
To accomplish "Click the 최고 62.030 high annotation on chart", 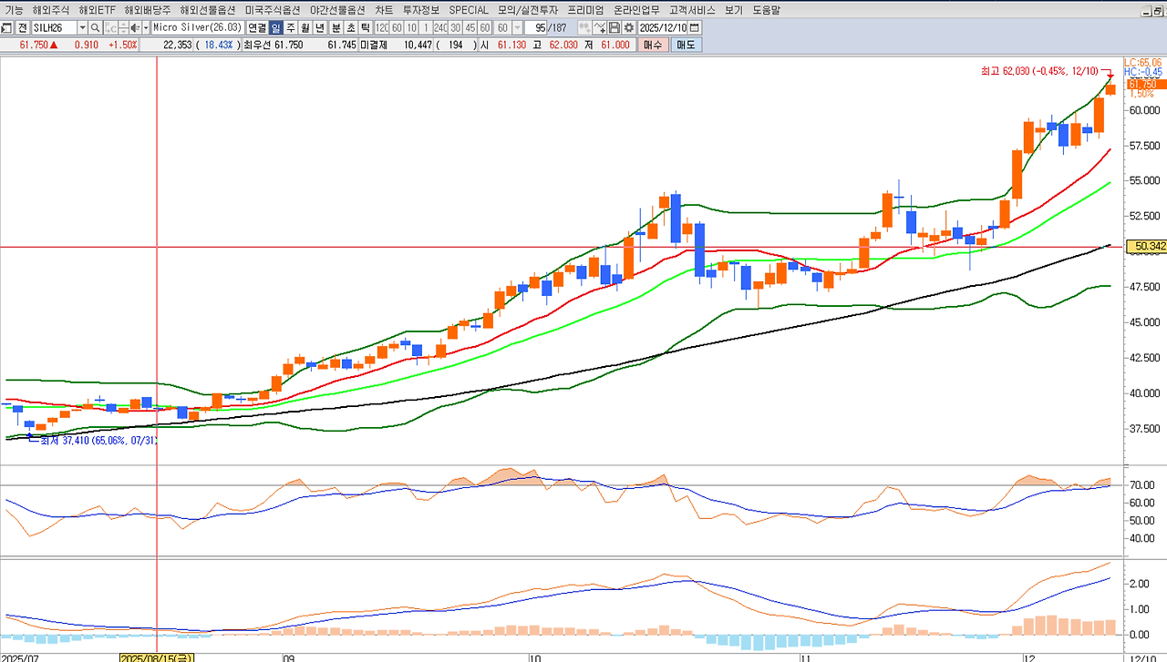I will (x=1038, y=70).
